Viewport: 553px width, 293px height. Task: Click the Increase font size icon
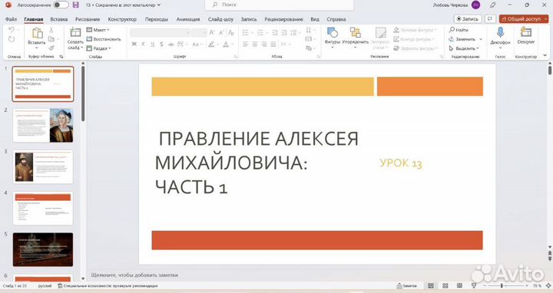click(212, 33)
